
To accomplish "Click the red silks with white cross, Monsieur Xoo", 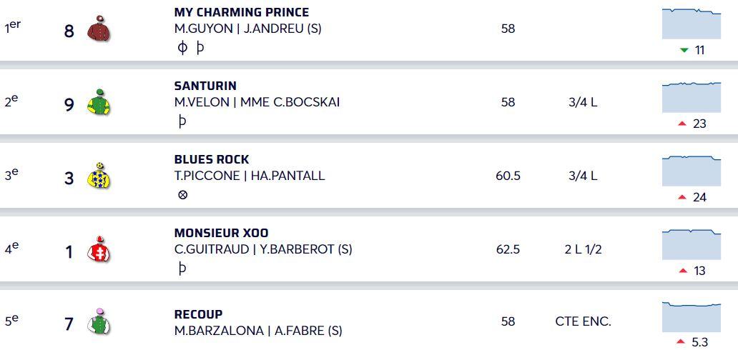I will [99, 249].
